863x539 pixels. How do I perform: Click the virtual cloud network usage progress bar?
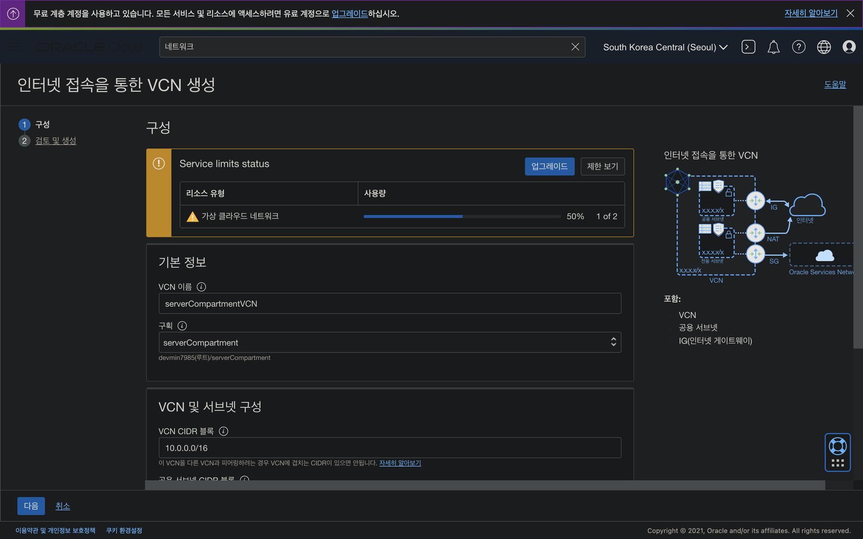[462, 216]
